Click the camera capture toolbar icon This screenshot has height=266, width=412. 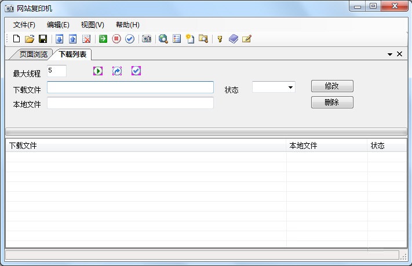click(x=147, y=39)
